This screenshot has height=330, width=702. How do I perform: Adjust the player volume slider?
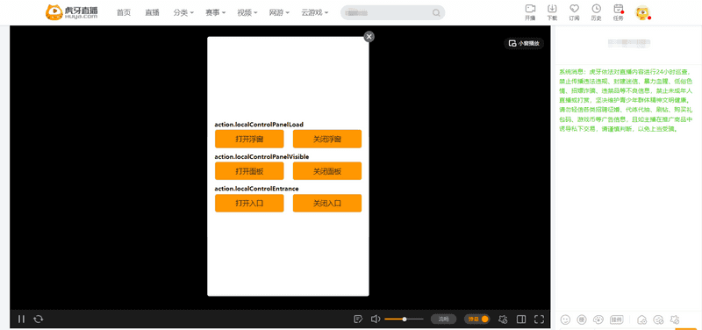click(x=404, y=319)
